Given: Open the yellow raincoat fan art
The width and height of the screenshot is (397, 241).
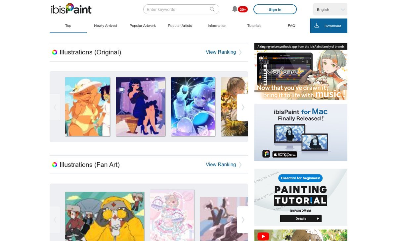Looking at the screenshot, I should point(105,217).
